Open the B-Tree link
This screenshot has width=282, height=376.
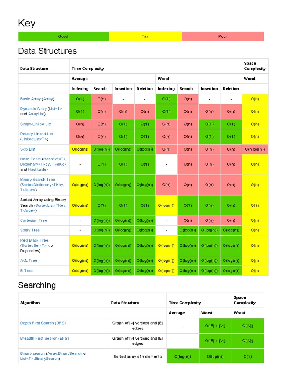coord(26,271)
